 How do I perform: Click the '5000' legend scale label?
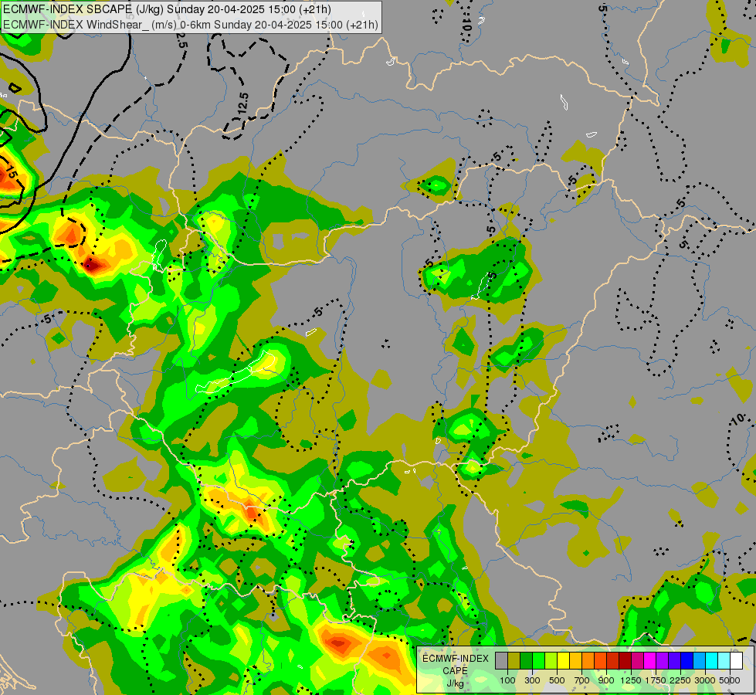pos(730,680)
